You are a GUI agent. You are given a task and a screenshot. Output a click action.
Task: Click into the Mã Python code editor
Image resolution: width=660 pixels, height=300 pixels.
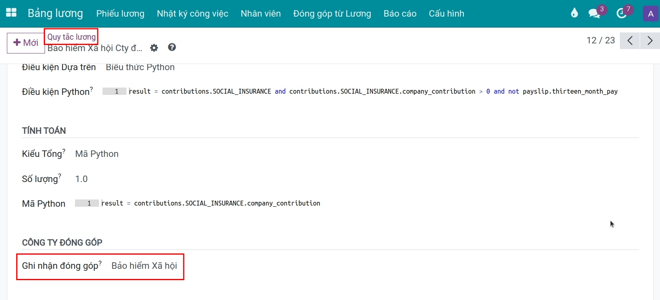coord(357,204)
